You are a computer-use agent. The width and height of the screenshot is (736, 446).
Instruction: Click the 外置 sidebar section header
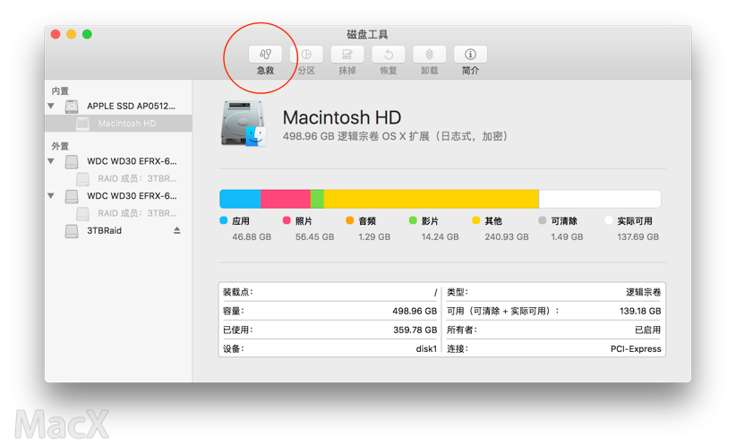tap(60, 146)
